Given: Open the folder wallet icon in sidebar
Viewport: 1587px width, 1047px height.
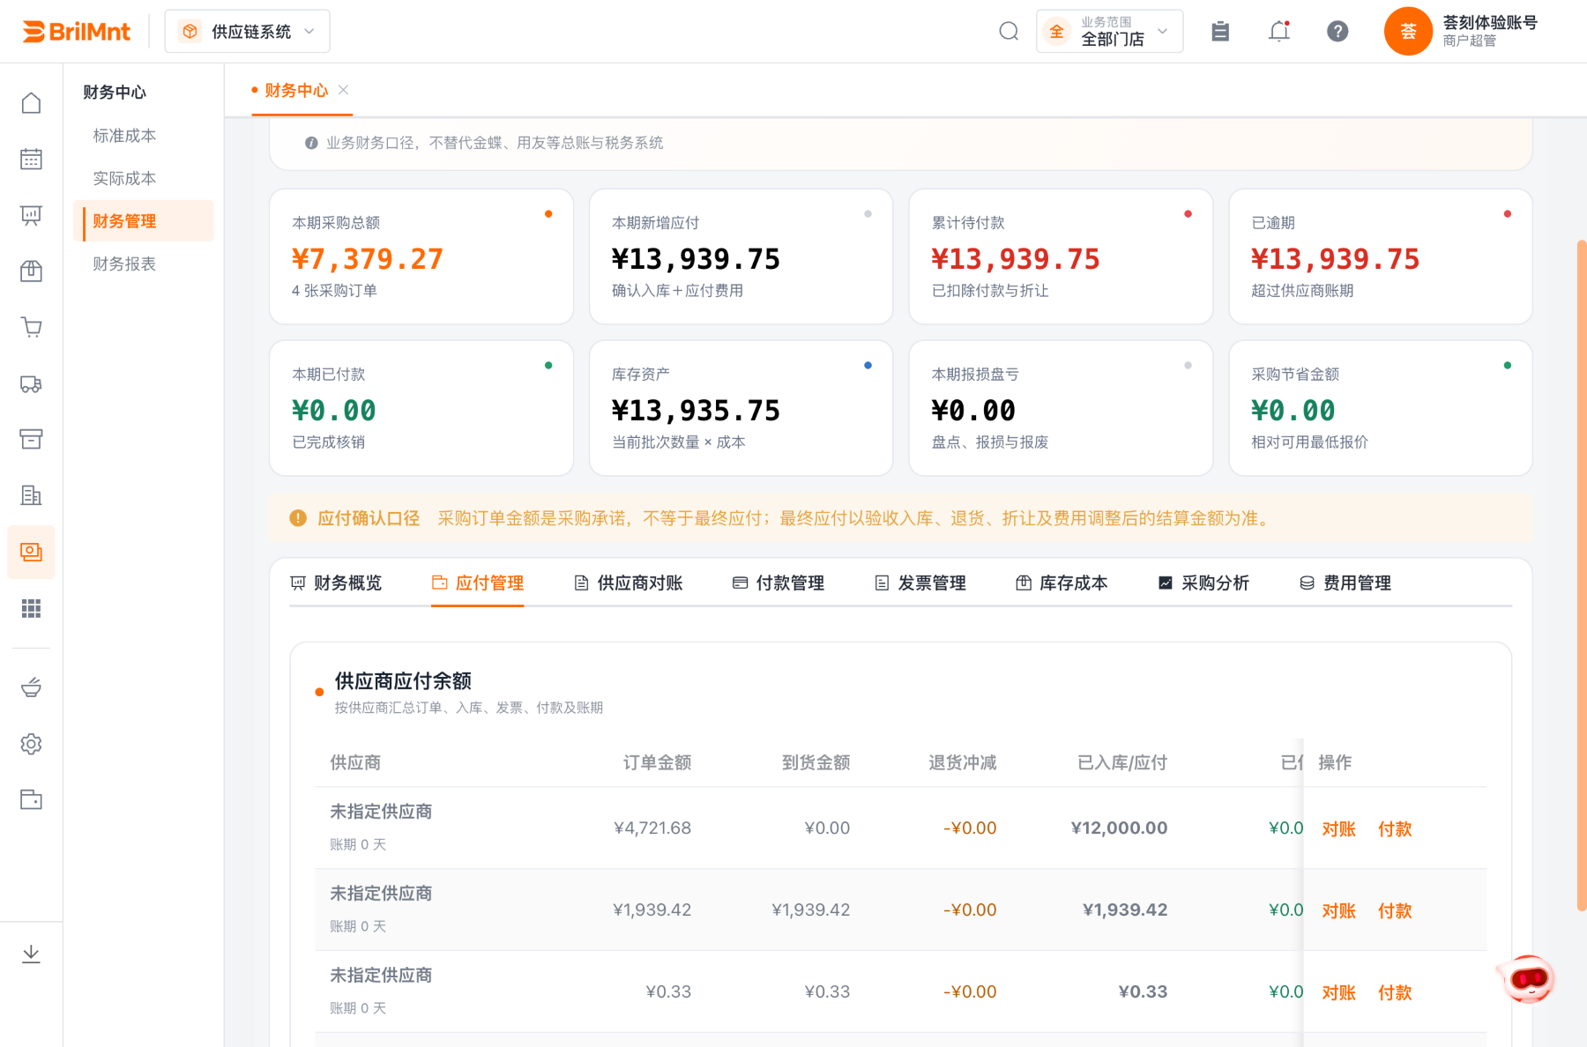Looking at the screenshot, I should (31, 799).
